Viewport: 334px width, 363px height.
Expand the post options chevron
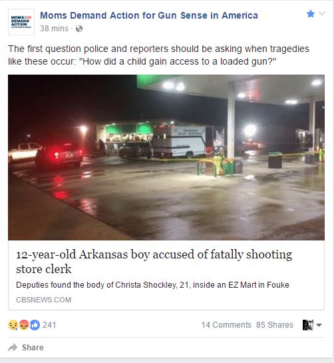322,13
